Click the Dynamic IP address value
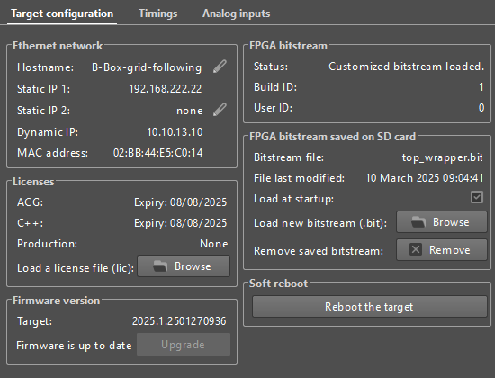 175,132
